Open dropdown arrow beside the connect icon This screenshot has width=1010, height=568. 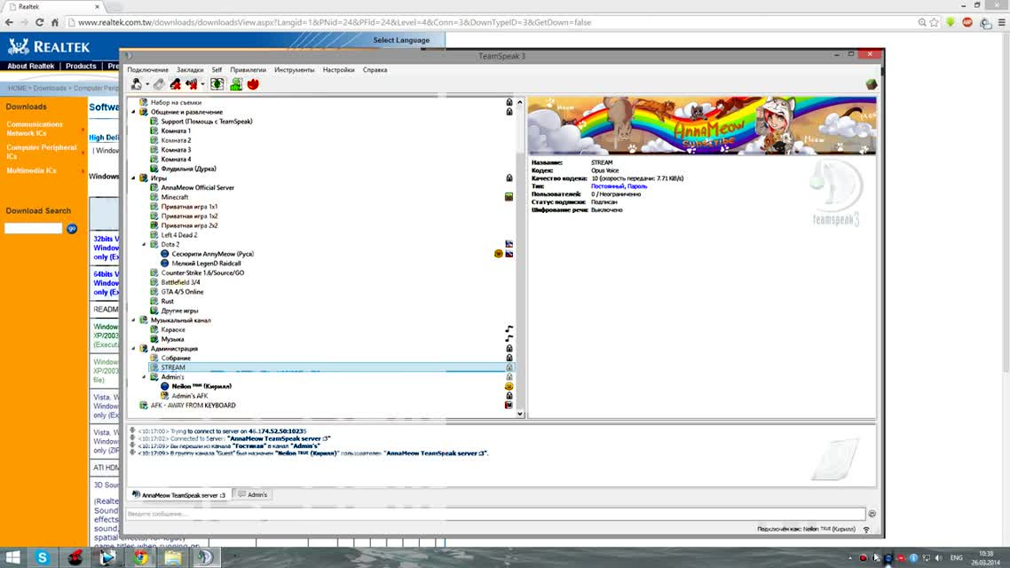pyautogui.click(x=146, y=84)
